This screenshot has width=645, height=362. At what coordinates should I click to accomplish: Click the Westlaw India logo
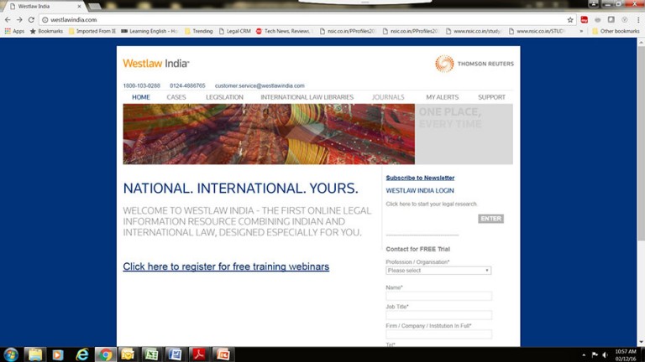coord(156,63)
